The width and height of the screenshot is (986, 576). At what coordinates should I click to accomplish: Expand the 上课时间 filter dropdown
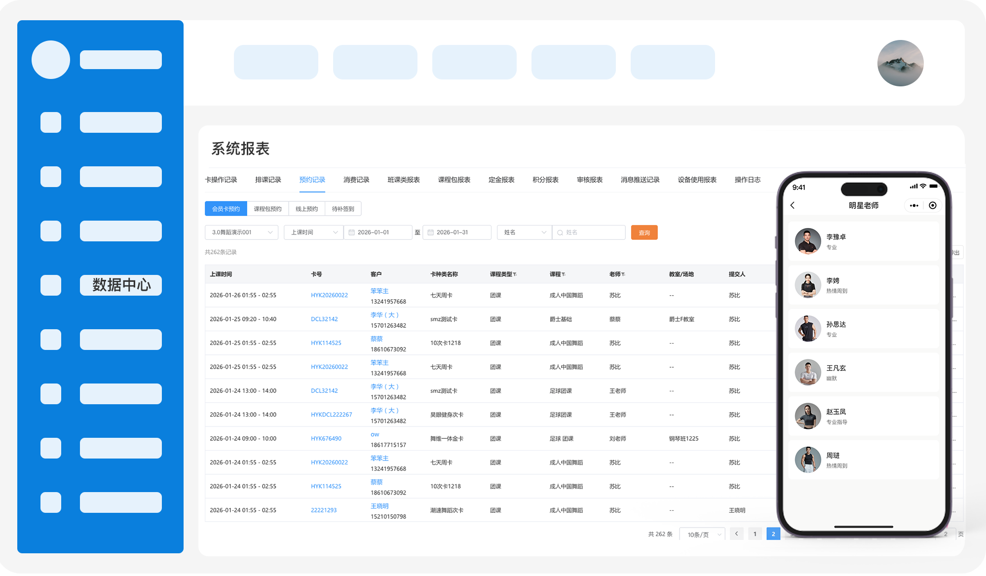point(313,232)
